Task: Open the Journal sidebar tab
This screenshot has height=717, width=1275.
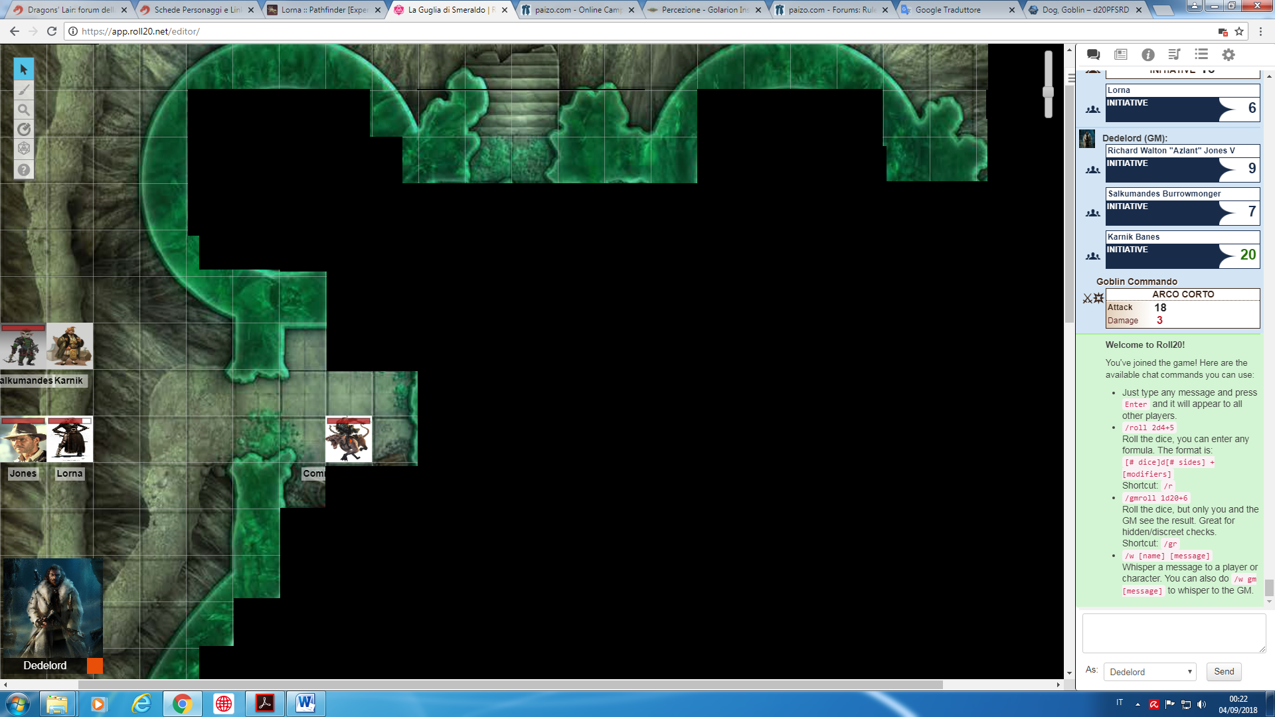Action: coord(1121,54)
